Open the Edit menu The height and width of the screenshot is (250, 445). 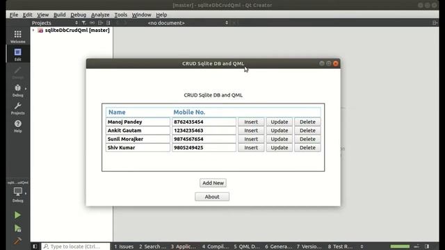[27, 15]
